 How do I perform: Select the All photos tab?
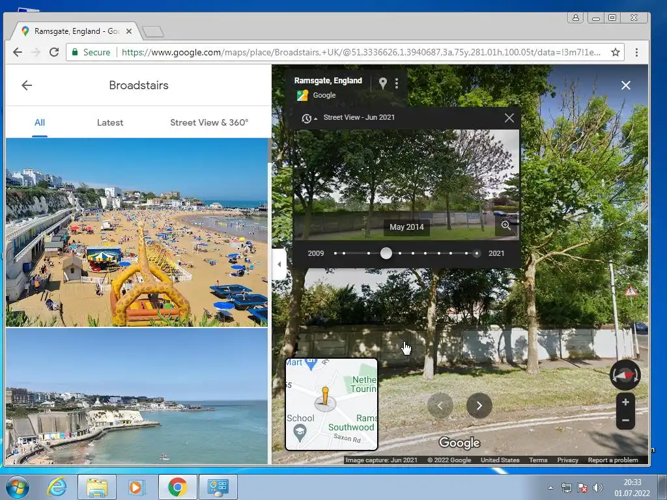pos(40,122)
